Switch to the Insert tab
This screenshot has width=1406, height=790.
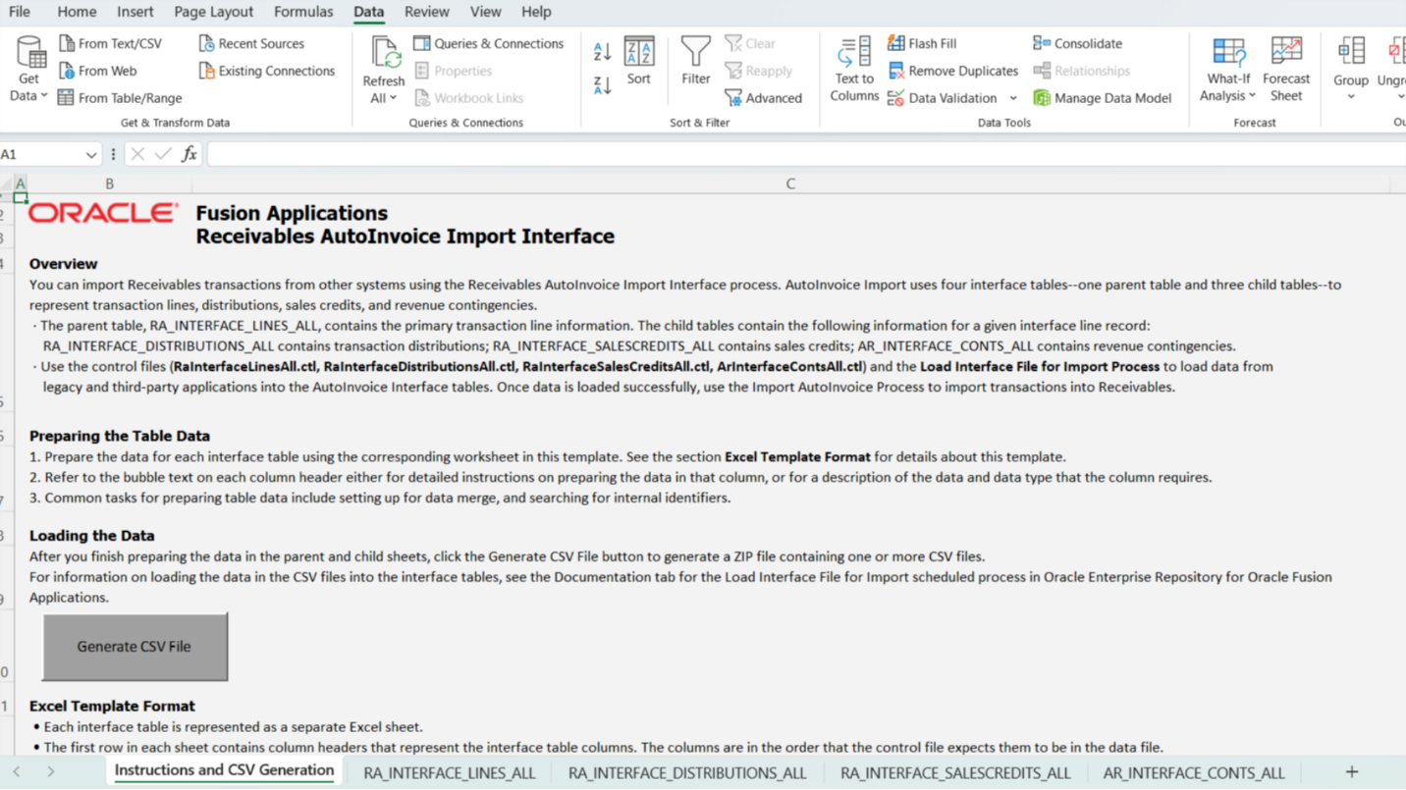pos(135,12)
